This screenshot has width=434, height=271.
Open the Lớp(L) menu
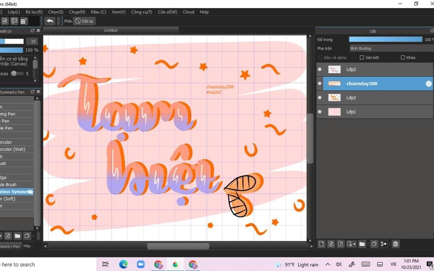(x=14, y=12)
